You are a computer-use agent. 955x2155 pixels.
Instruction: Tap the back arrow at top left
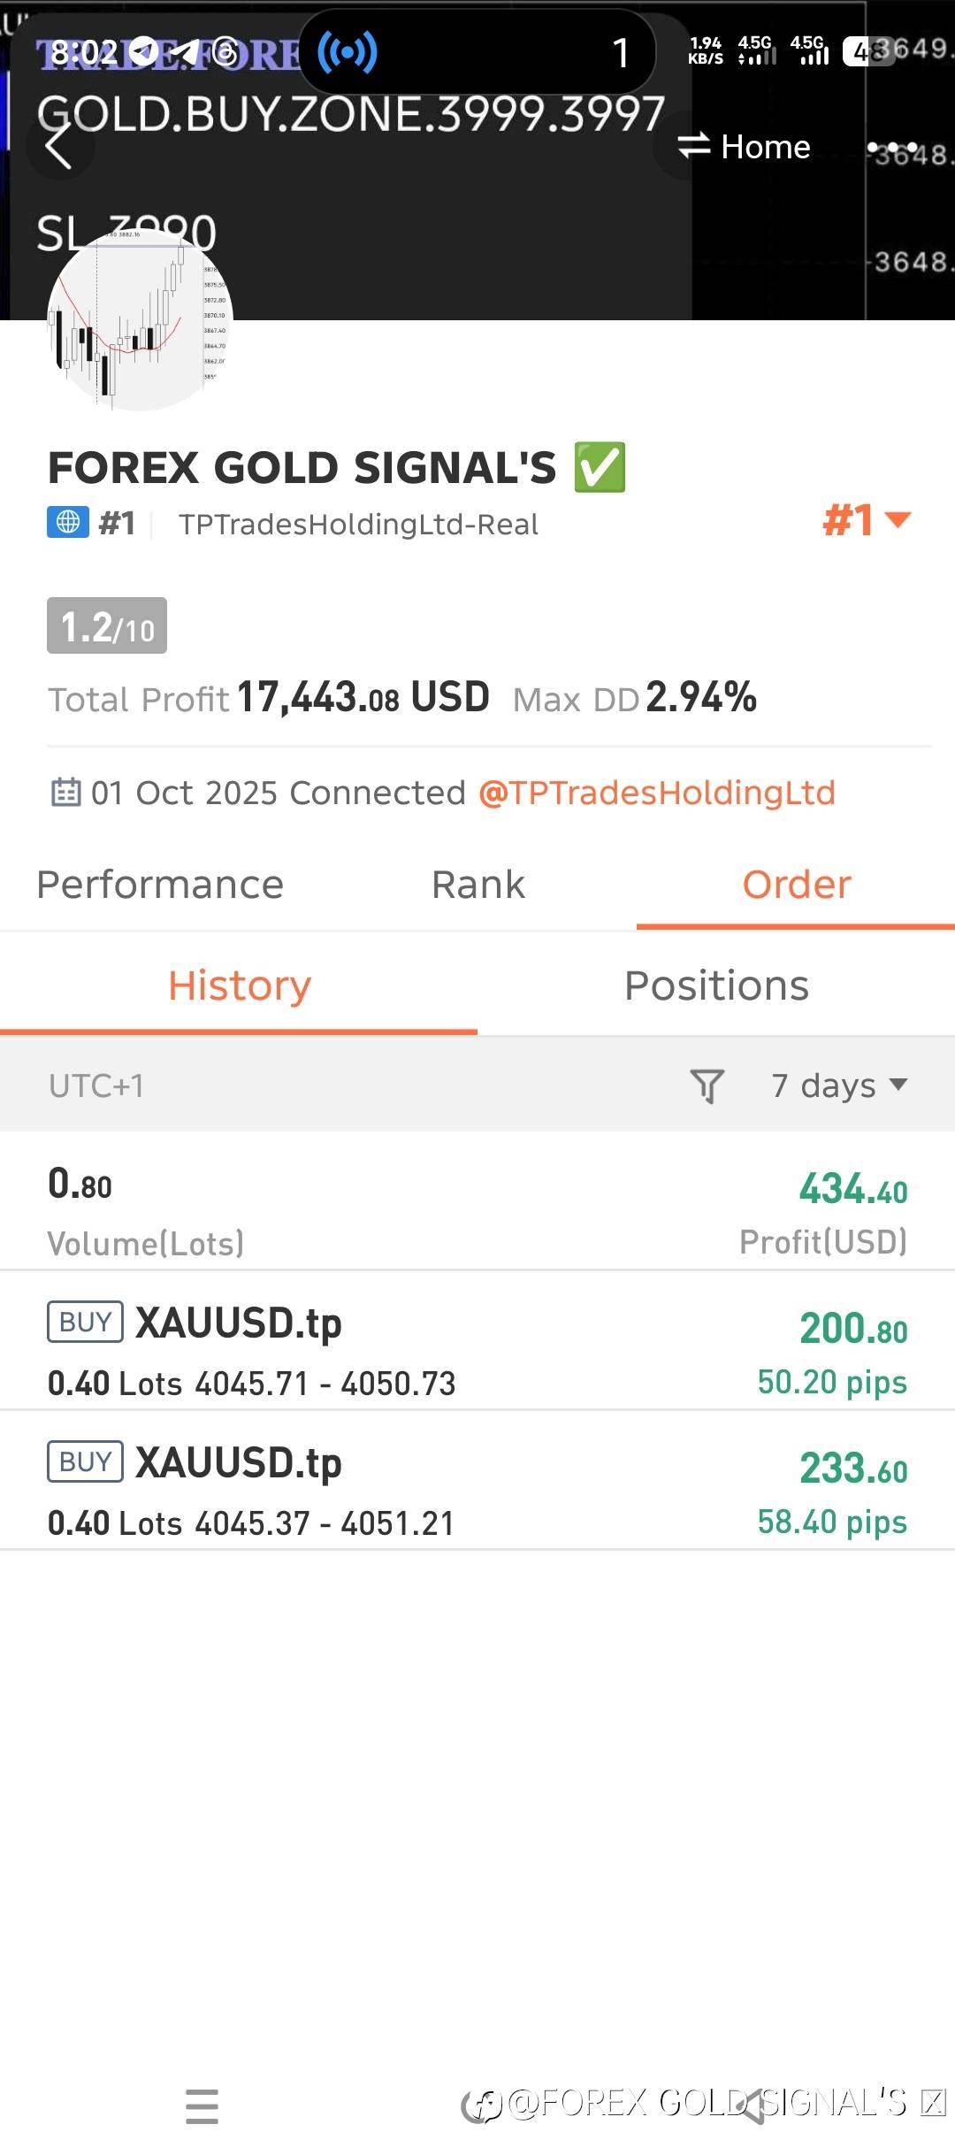tap(58, 146)
